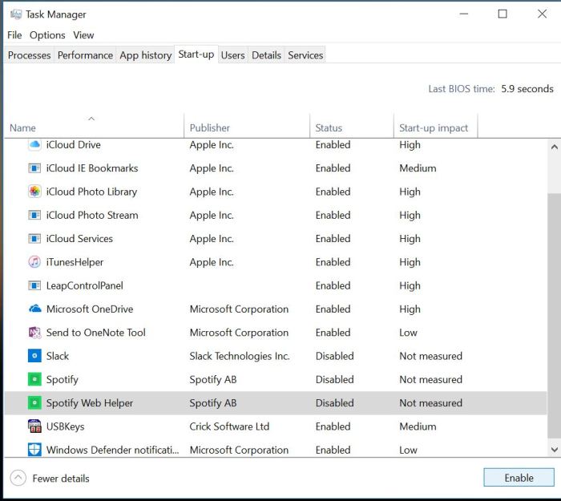Switch to the Processes tab
This screenshot has height=501, width=561.
pos(30,55)
